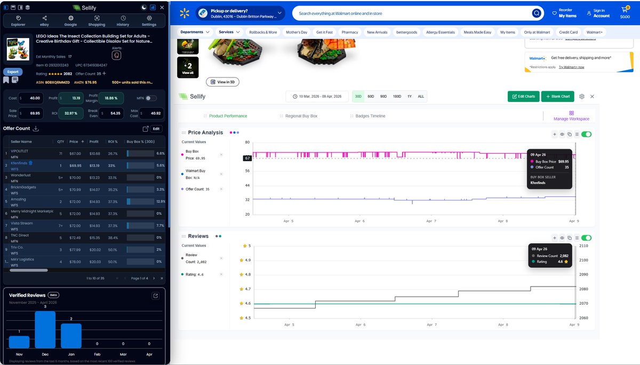Go to next page of offers
Viewport: 640px width, 365px height.
[154, 278]
